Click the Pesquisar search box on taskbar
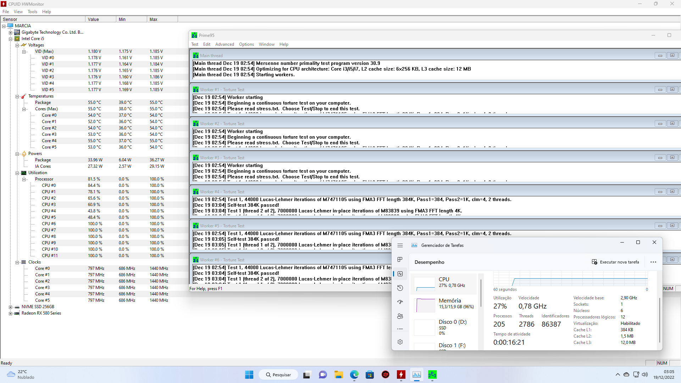This screenshot has width=681, height=383. click(x=278, y=374)
